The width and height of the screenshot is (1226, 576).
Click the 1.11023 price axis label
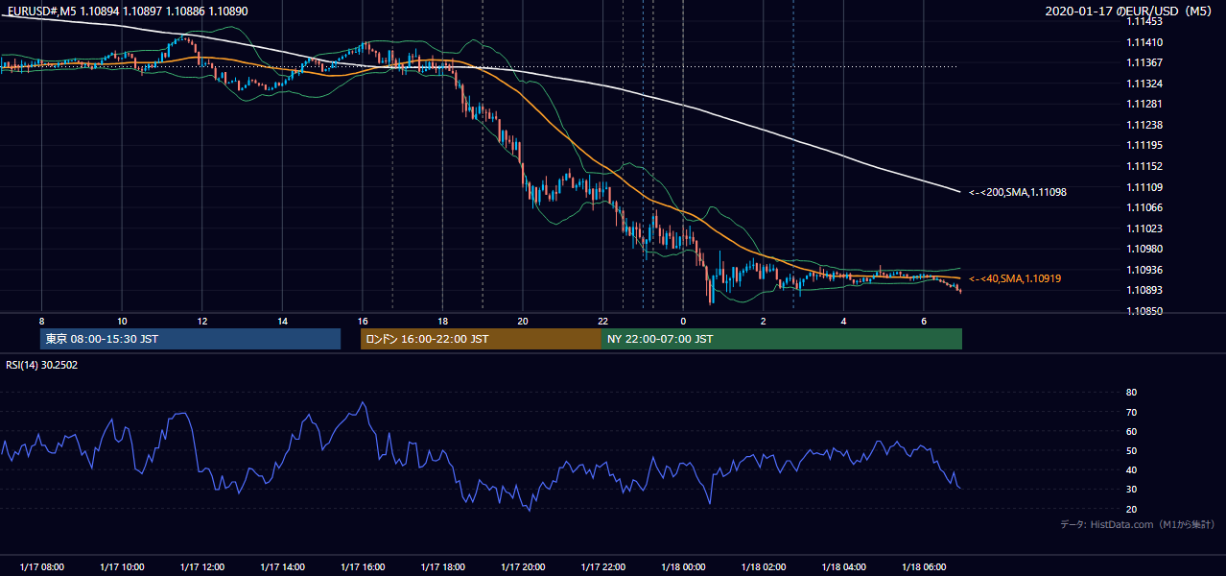[x=1144, y=228]
